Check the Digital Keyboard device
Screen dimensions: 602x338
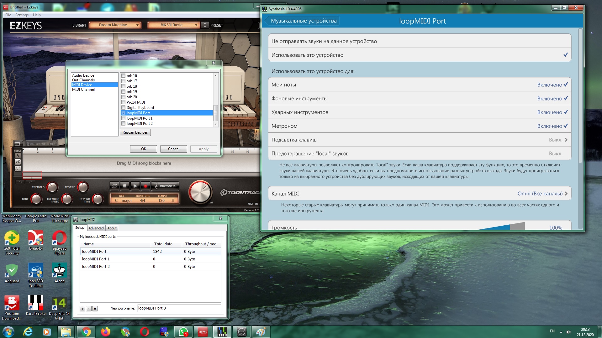pyautogui.click(x=124, y=108)
